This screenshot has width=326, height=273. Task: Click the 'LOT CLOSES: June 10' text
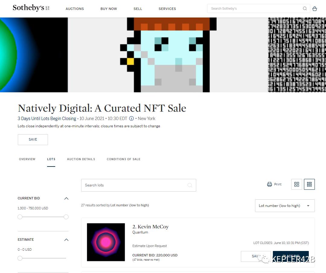[x=281, y=243]
